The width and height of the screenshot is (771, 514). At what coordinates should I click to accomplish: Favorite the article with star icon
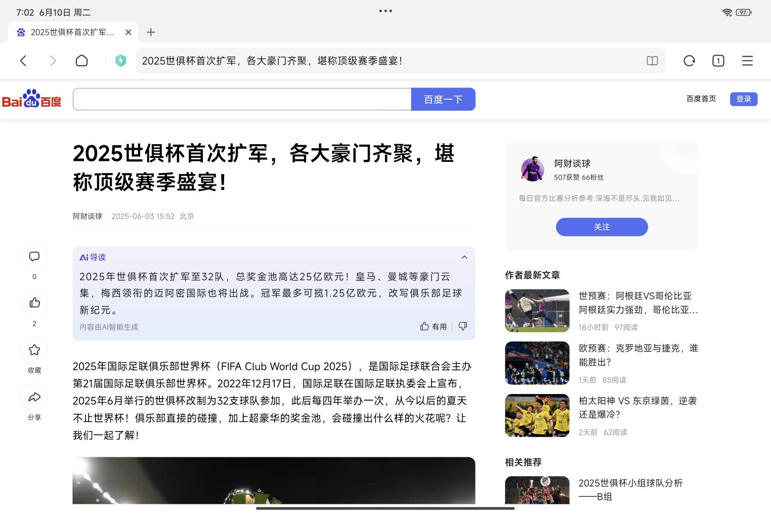[x=34, y=350]
